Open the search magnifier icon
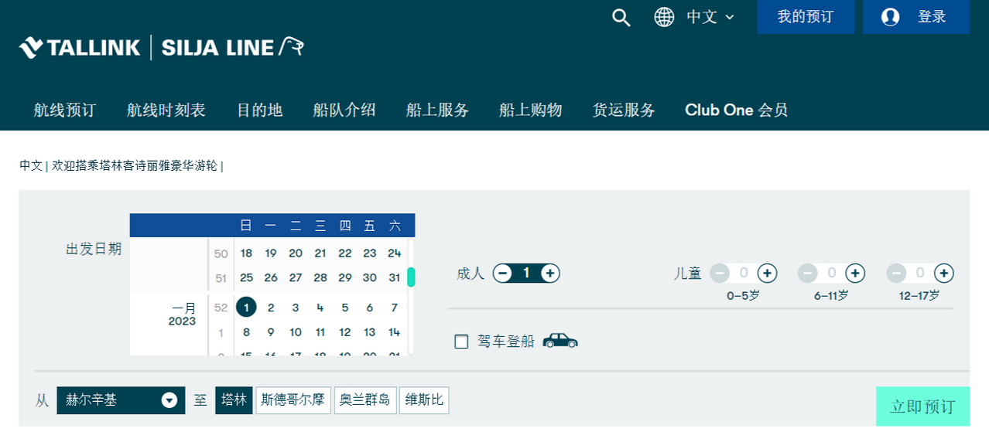 tap(621, 17)
